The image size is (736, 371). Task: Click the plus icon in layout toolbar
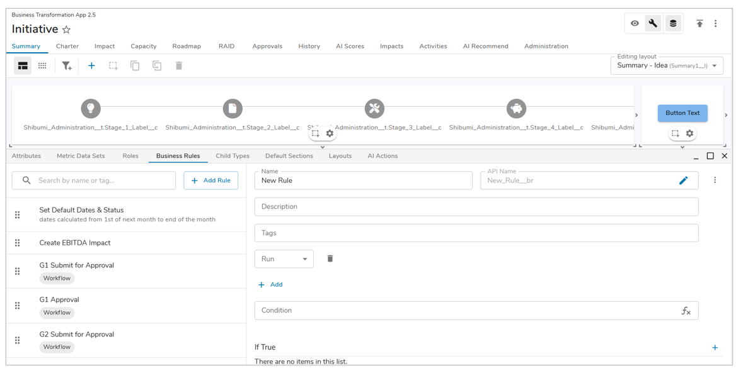click(x=91, y=66)
